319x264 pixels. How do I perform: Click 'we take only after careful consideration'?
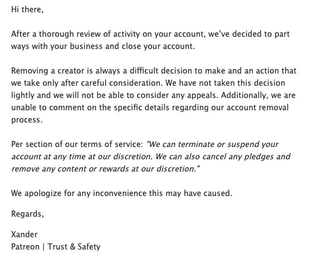(x=87, y=83)
